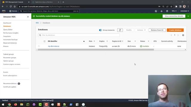Open Subnet groups in sidebar
The width and height of the screenshot is (191, 107).
(9, 54)
